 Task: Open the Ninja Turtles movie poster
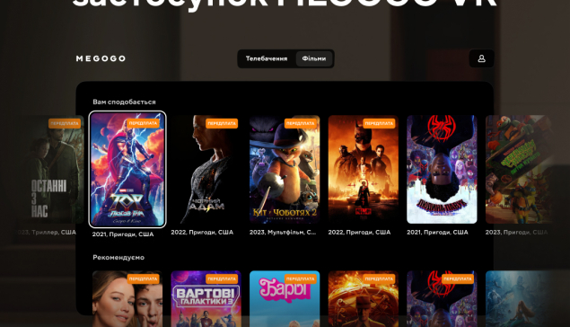point(520,169)
